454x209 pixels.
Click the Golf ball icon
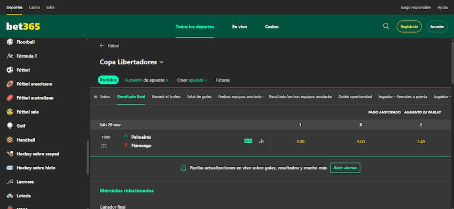pyautogui.click(x=10, y=126)
